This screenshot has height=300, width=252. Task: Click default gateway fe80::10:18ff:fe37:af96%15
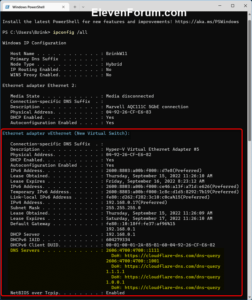[140, 224]
